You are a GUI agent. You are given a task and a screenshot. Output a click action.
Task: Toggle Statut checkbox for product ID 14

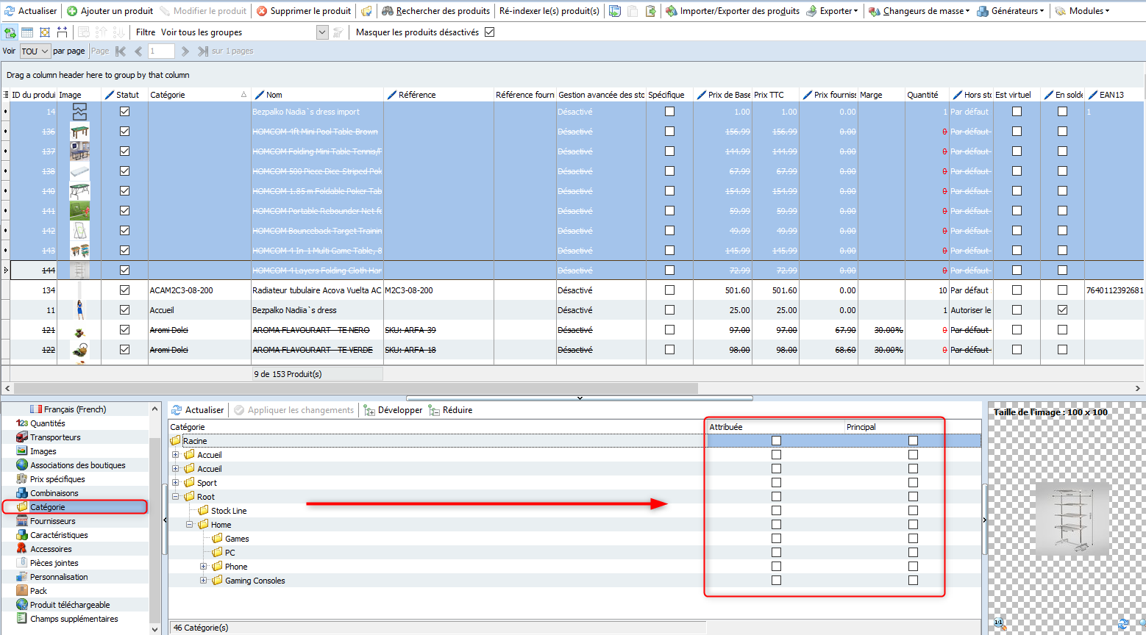click(x=124, y=112)
